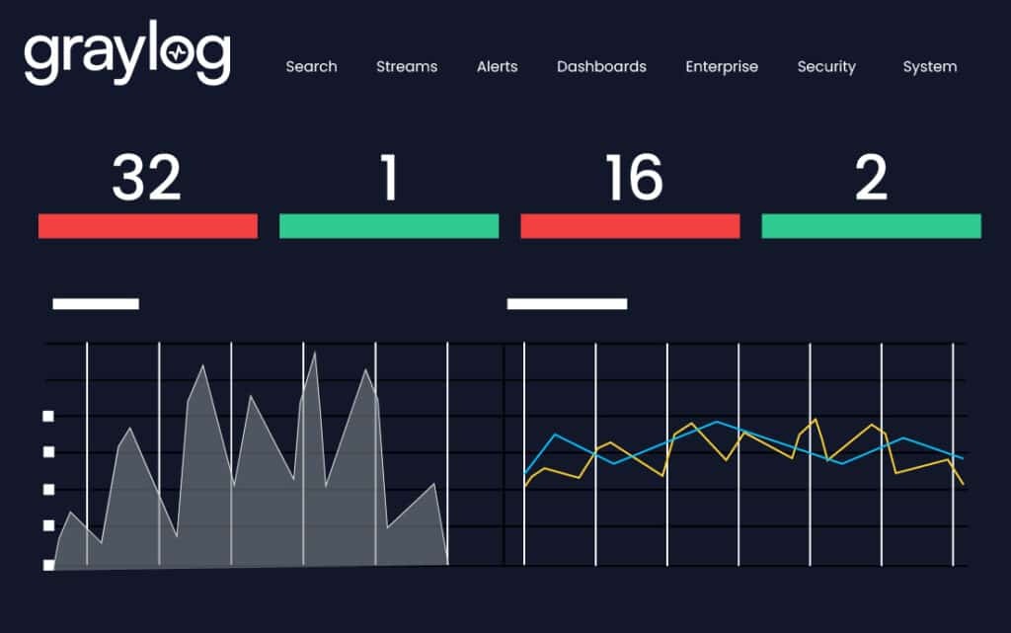Click the Graylog logo
The image size is (1011, 633).
126,56
